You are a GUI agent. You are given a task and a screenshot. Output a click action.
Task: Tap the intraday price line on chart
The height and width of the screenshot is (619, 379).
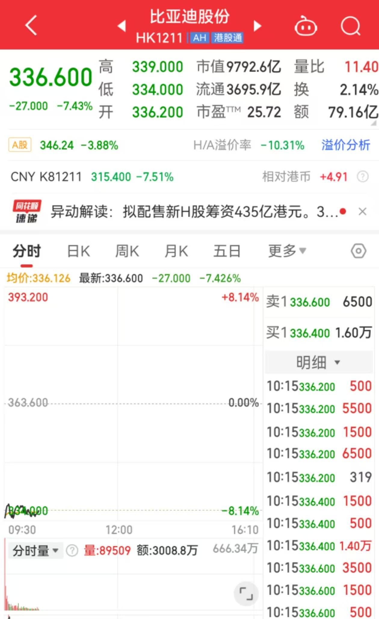click(21, 511)
